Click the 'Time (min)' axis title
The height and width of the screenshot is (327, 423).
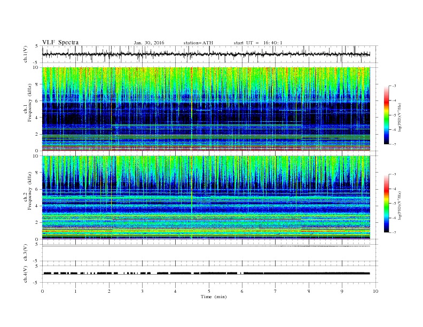tap(214, 297)
